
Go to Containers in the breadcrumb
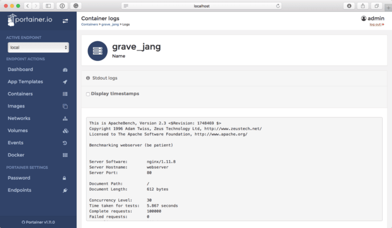click(90, 24)
